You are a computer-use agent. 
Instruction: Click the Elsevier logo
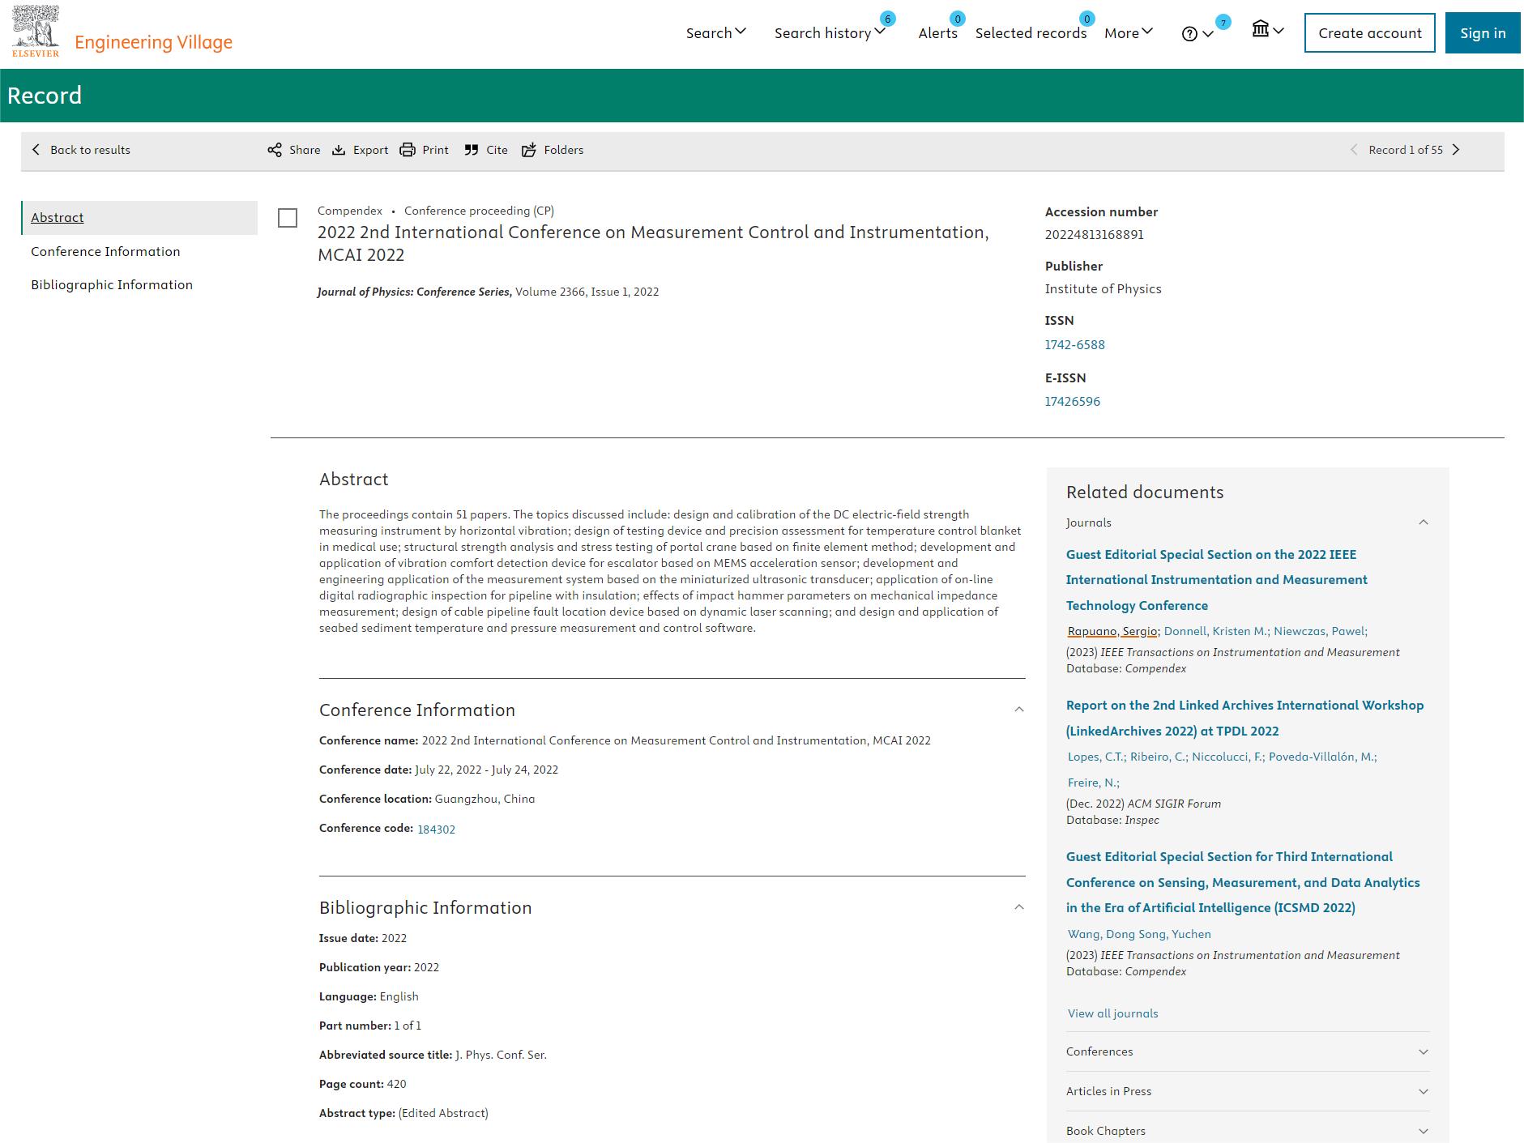pos(36,32)
